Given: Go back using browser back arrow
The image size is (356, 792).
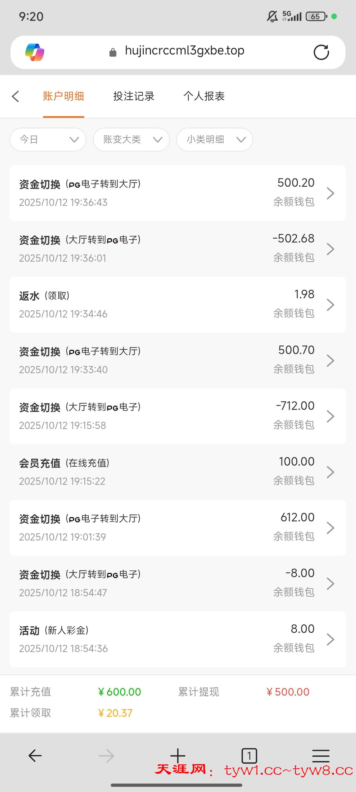Looking at the screenshot, I should click(x=35, y=755).
